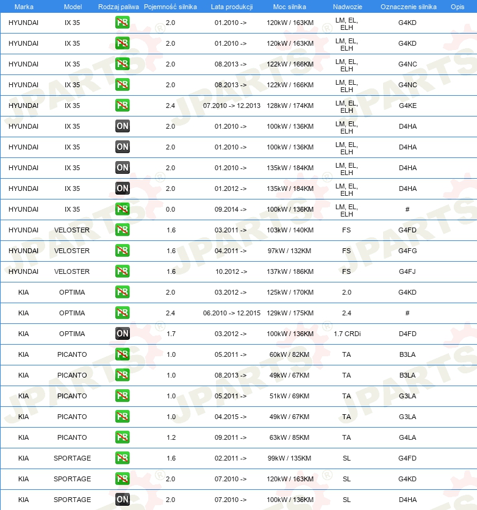Click the Model column header
Image resolution: width=477 pixels, height=510 pixels.
pos(73,7)
